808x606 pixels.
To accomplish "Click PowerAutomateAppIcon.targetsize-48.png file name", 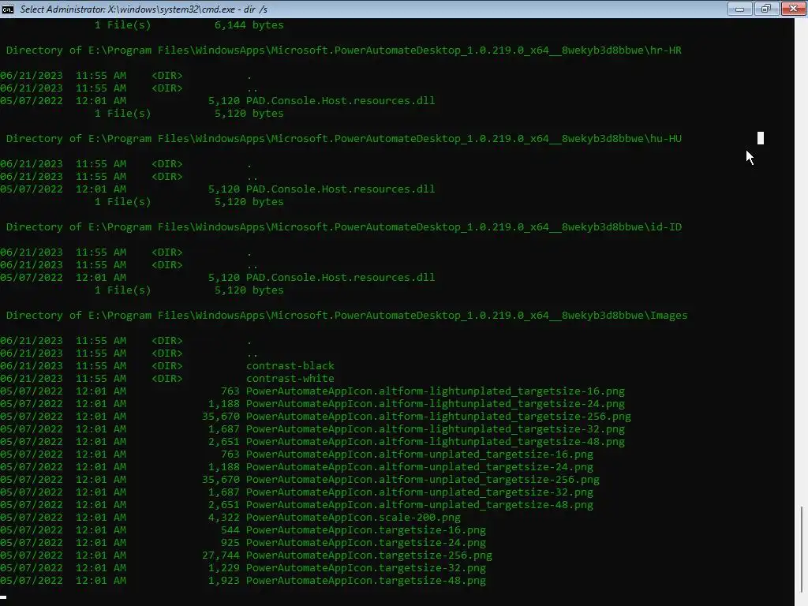I will coord(366,580).
